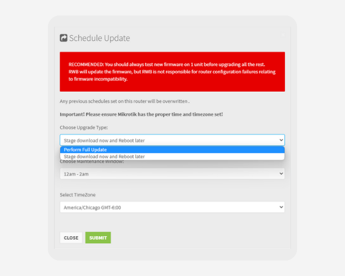Click the Schedule Update heading text
This screenshot has height=276, width=345.
(99, 38)
